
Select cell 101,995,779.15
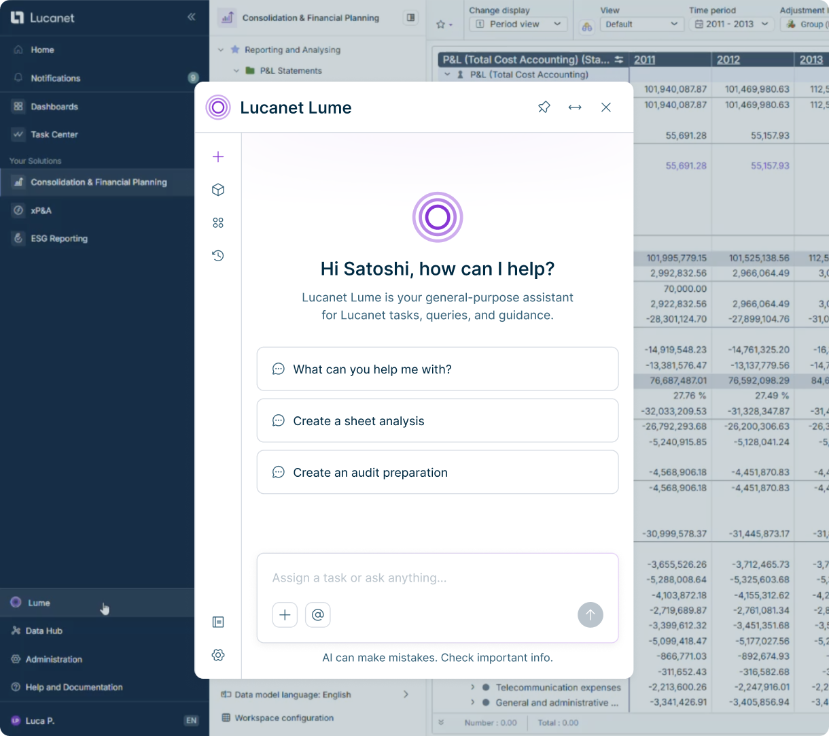pos(676,258)
